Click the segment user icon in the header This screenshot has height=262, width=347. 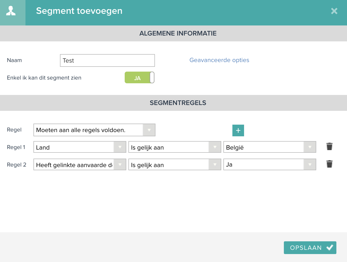11,11
